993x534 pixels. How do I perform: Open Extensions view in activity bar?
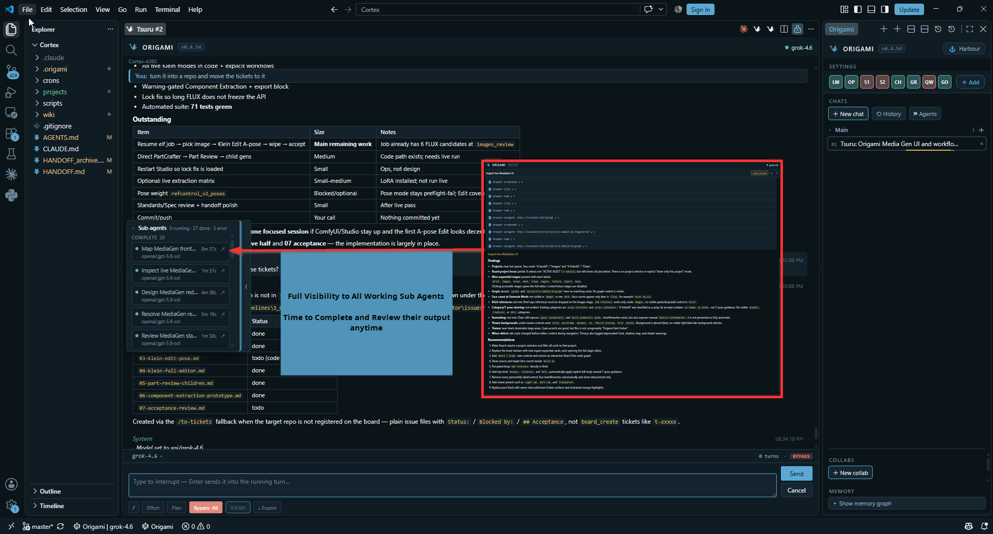(11, 134)
